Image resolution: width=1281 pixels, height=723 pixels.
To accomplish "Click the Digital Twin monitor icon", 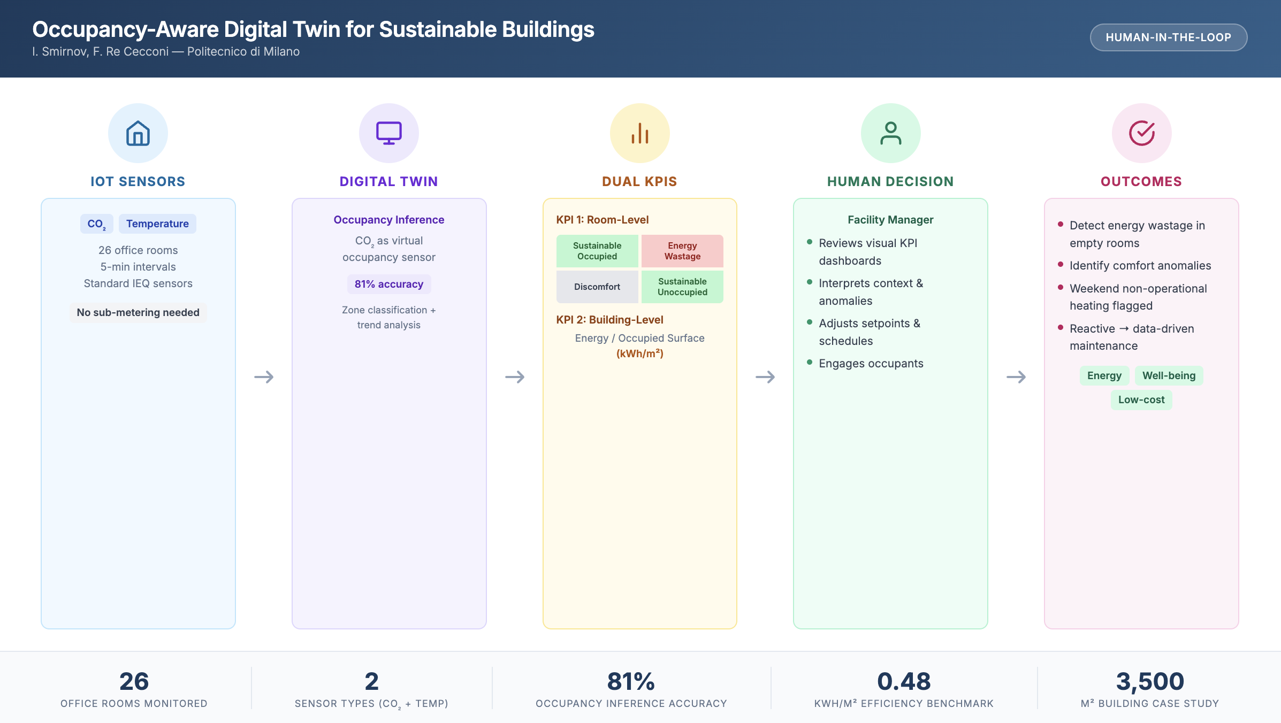I will [x=389, y=133].
